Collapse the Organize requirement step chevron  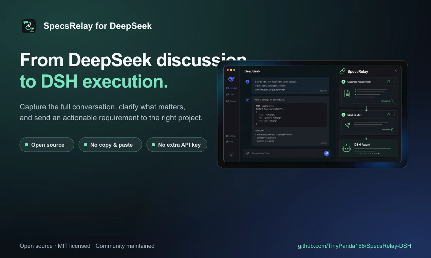[394, 82]
